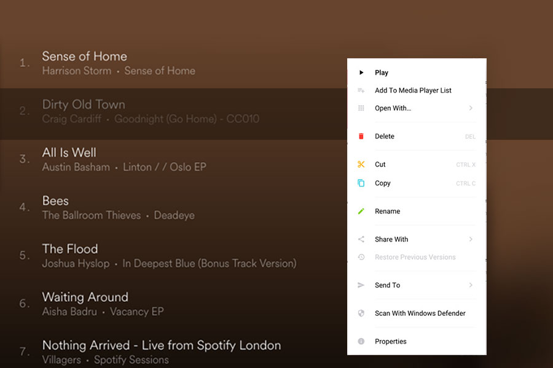The width and height of the screenshot is (553, 368).
Task: Select track All Is Well
Action: [x=69, y=153]
